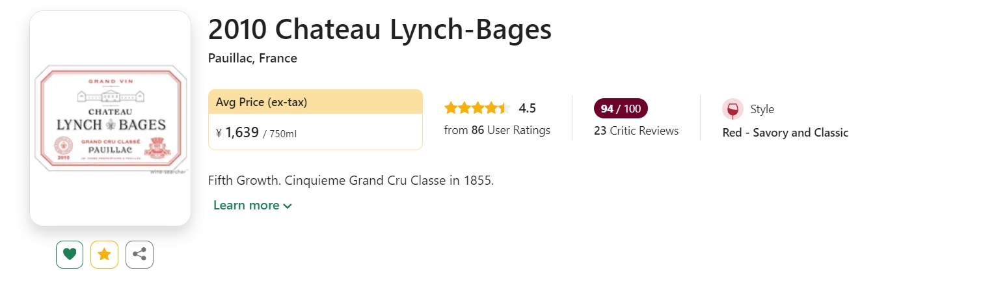The image size is (983, 281).
Task: Click the 94 / 100 critic score badge
Action: (x=621, y=109)
